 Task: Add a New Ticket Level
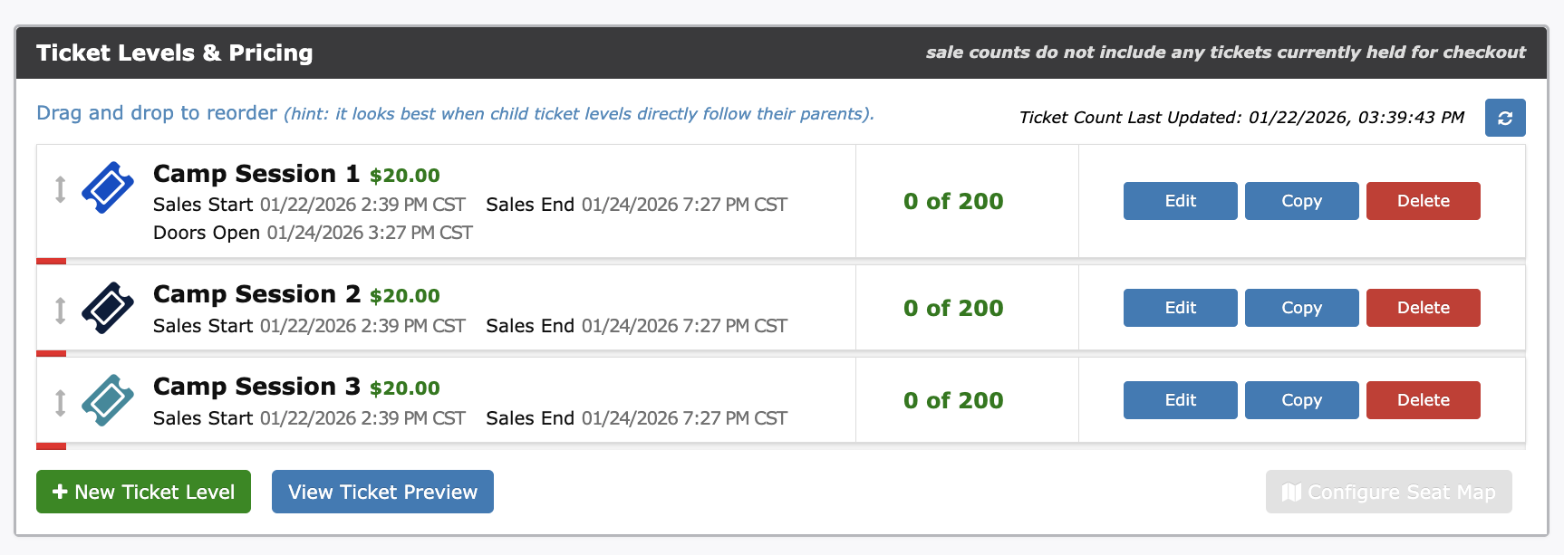click(x=143, y=492)
